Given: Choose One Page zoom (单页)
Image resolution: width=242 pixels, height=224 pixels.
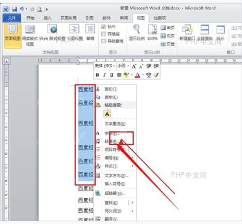Looking at the screenshot, I should coord(168,28).
